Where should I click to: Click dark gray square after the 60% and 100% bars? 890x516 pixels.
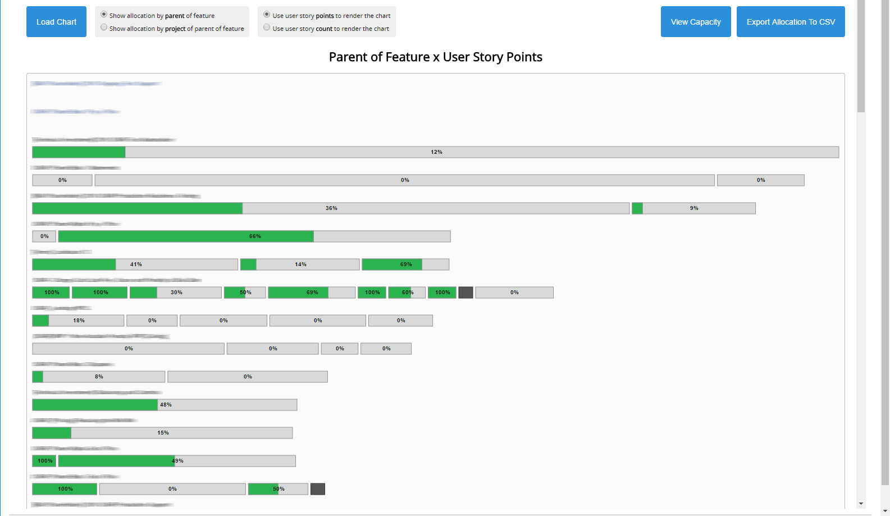click(x=465, y=293)
